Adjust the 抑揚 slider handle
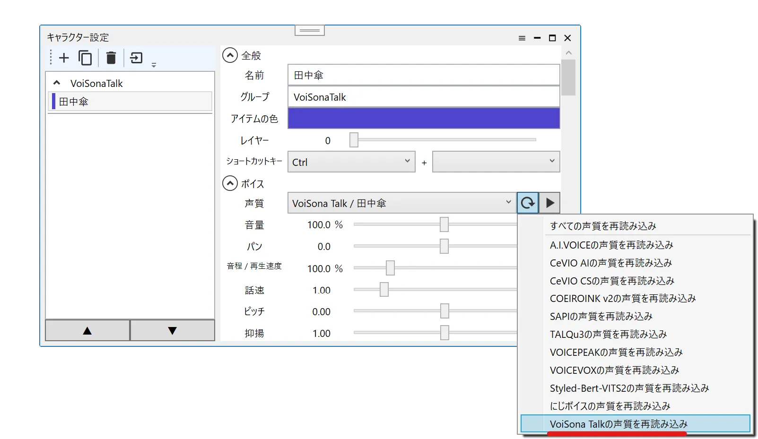 point(444,333)
